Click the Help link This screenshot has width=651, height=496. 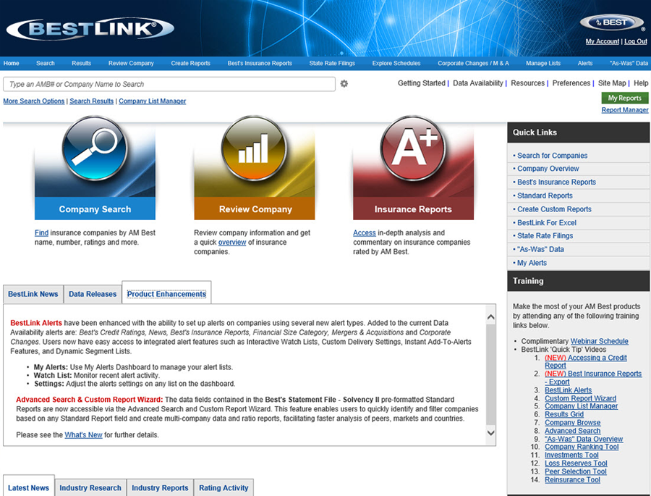641,83
